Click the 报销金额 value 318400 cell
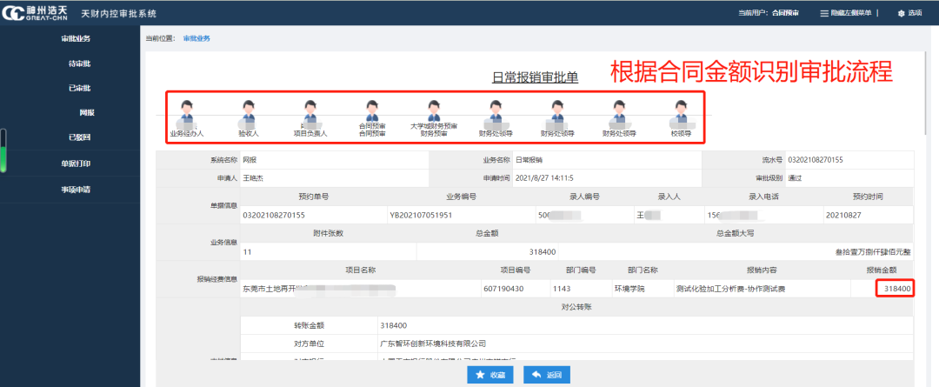 point(896,288)
